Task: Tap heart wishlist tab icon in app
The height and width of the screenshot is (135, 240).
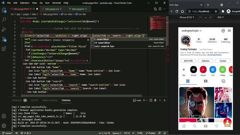Action: tap(217, 126)
